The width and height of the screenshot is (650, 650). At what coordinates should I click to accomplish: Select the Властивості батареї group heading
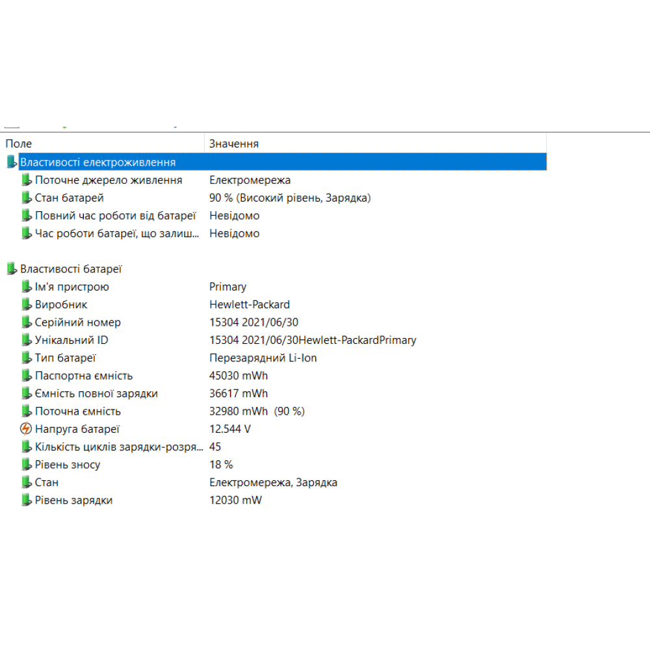71,269
